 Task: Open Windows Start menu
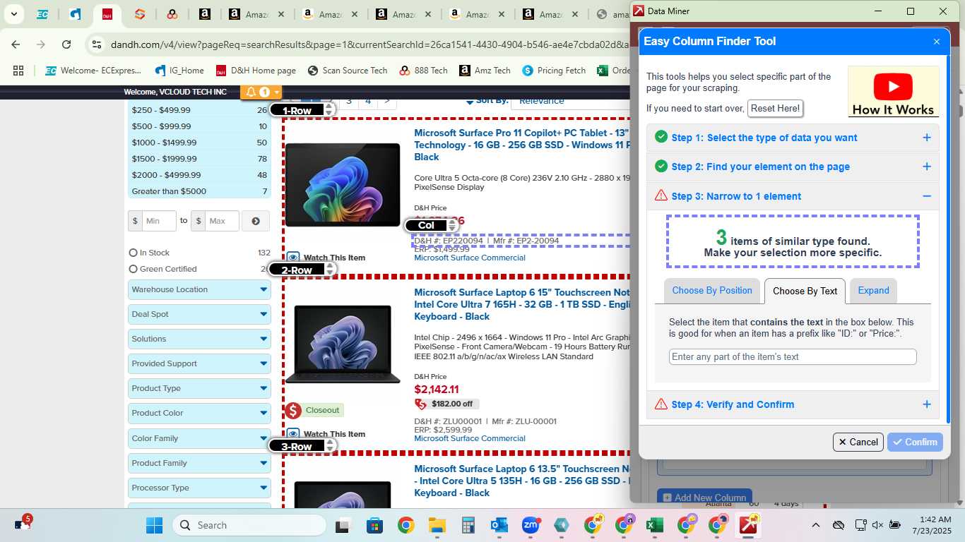pyautogui.click(x=154, y=525)
